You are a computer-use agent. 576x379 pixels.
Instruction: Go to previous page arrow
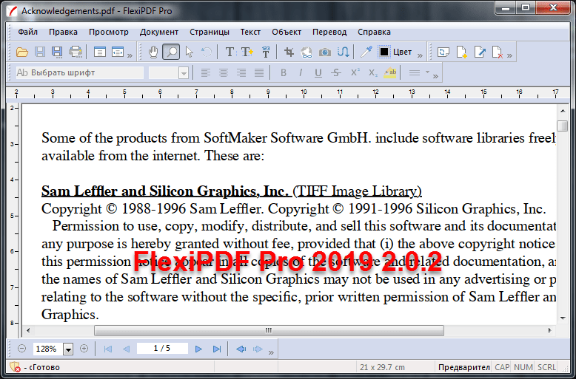126,349
